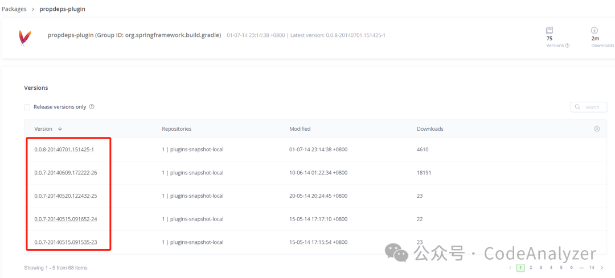
Task: Click the help icon beside Versions count
Action: (x=568, y=45)
